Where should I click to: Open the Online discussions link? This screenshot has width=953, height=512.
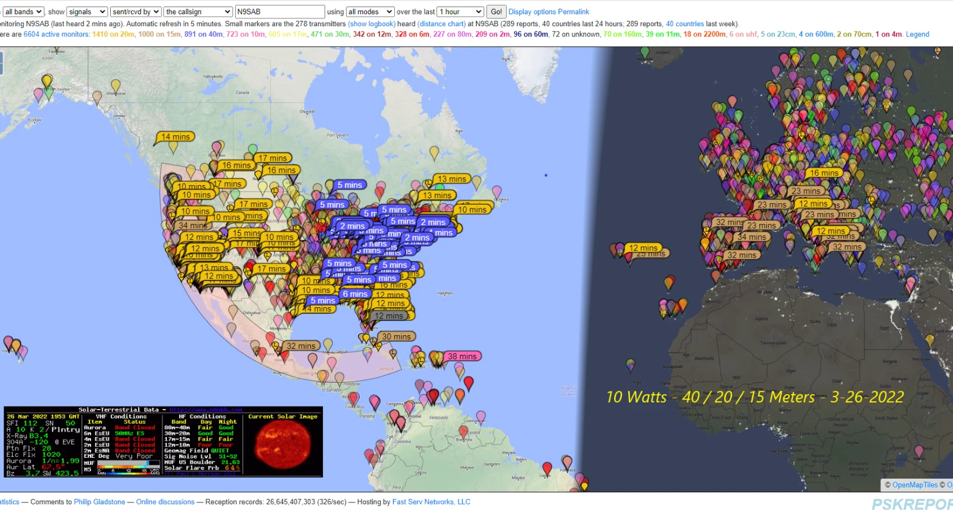tap(166, 502)
